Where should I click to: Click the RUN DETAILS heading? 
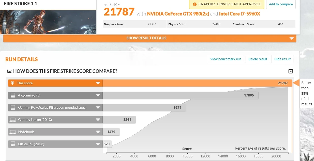(21, 59)
